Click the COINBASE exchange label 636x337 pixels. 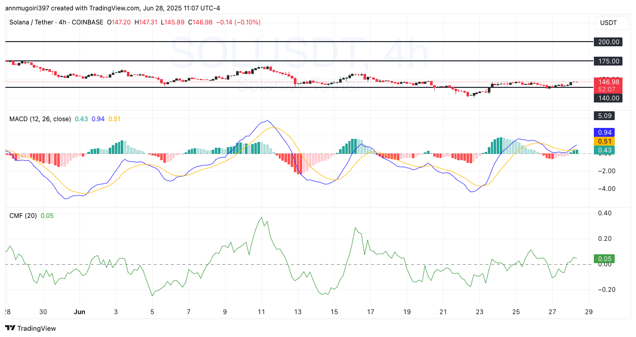tap(86, 22)
